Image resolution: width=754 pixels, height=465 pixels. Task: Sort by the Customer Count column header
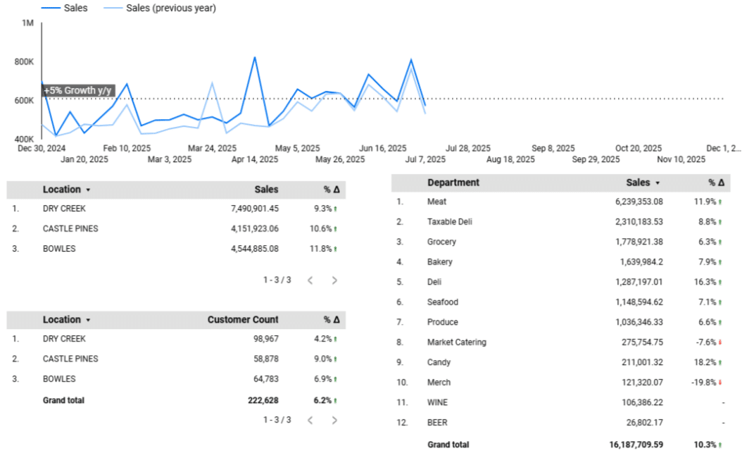point(242,320)
